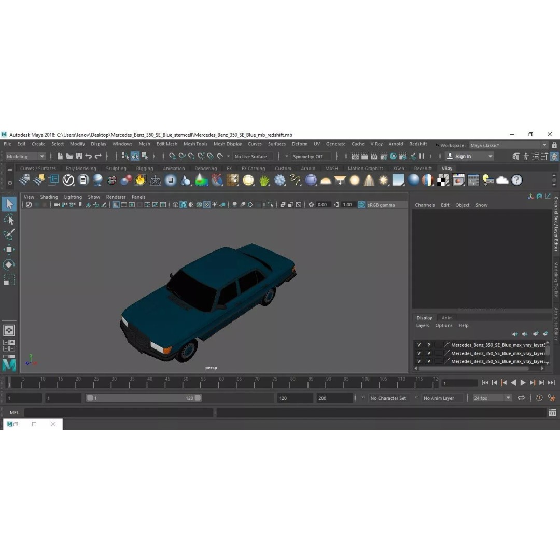Switch to the Anim layer tab

447,318
